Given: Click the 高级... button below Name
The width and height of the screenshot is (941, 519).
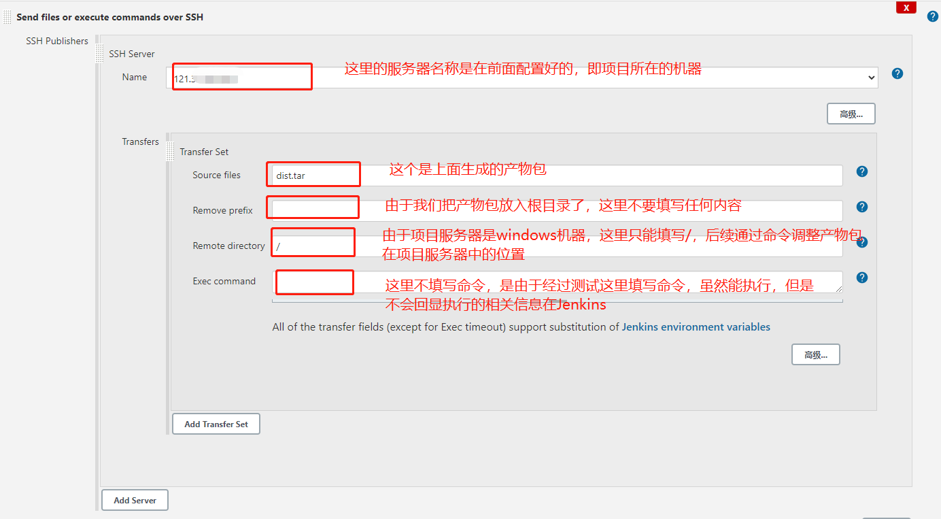Looking at the screenshot, I should coord(851,114).
